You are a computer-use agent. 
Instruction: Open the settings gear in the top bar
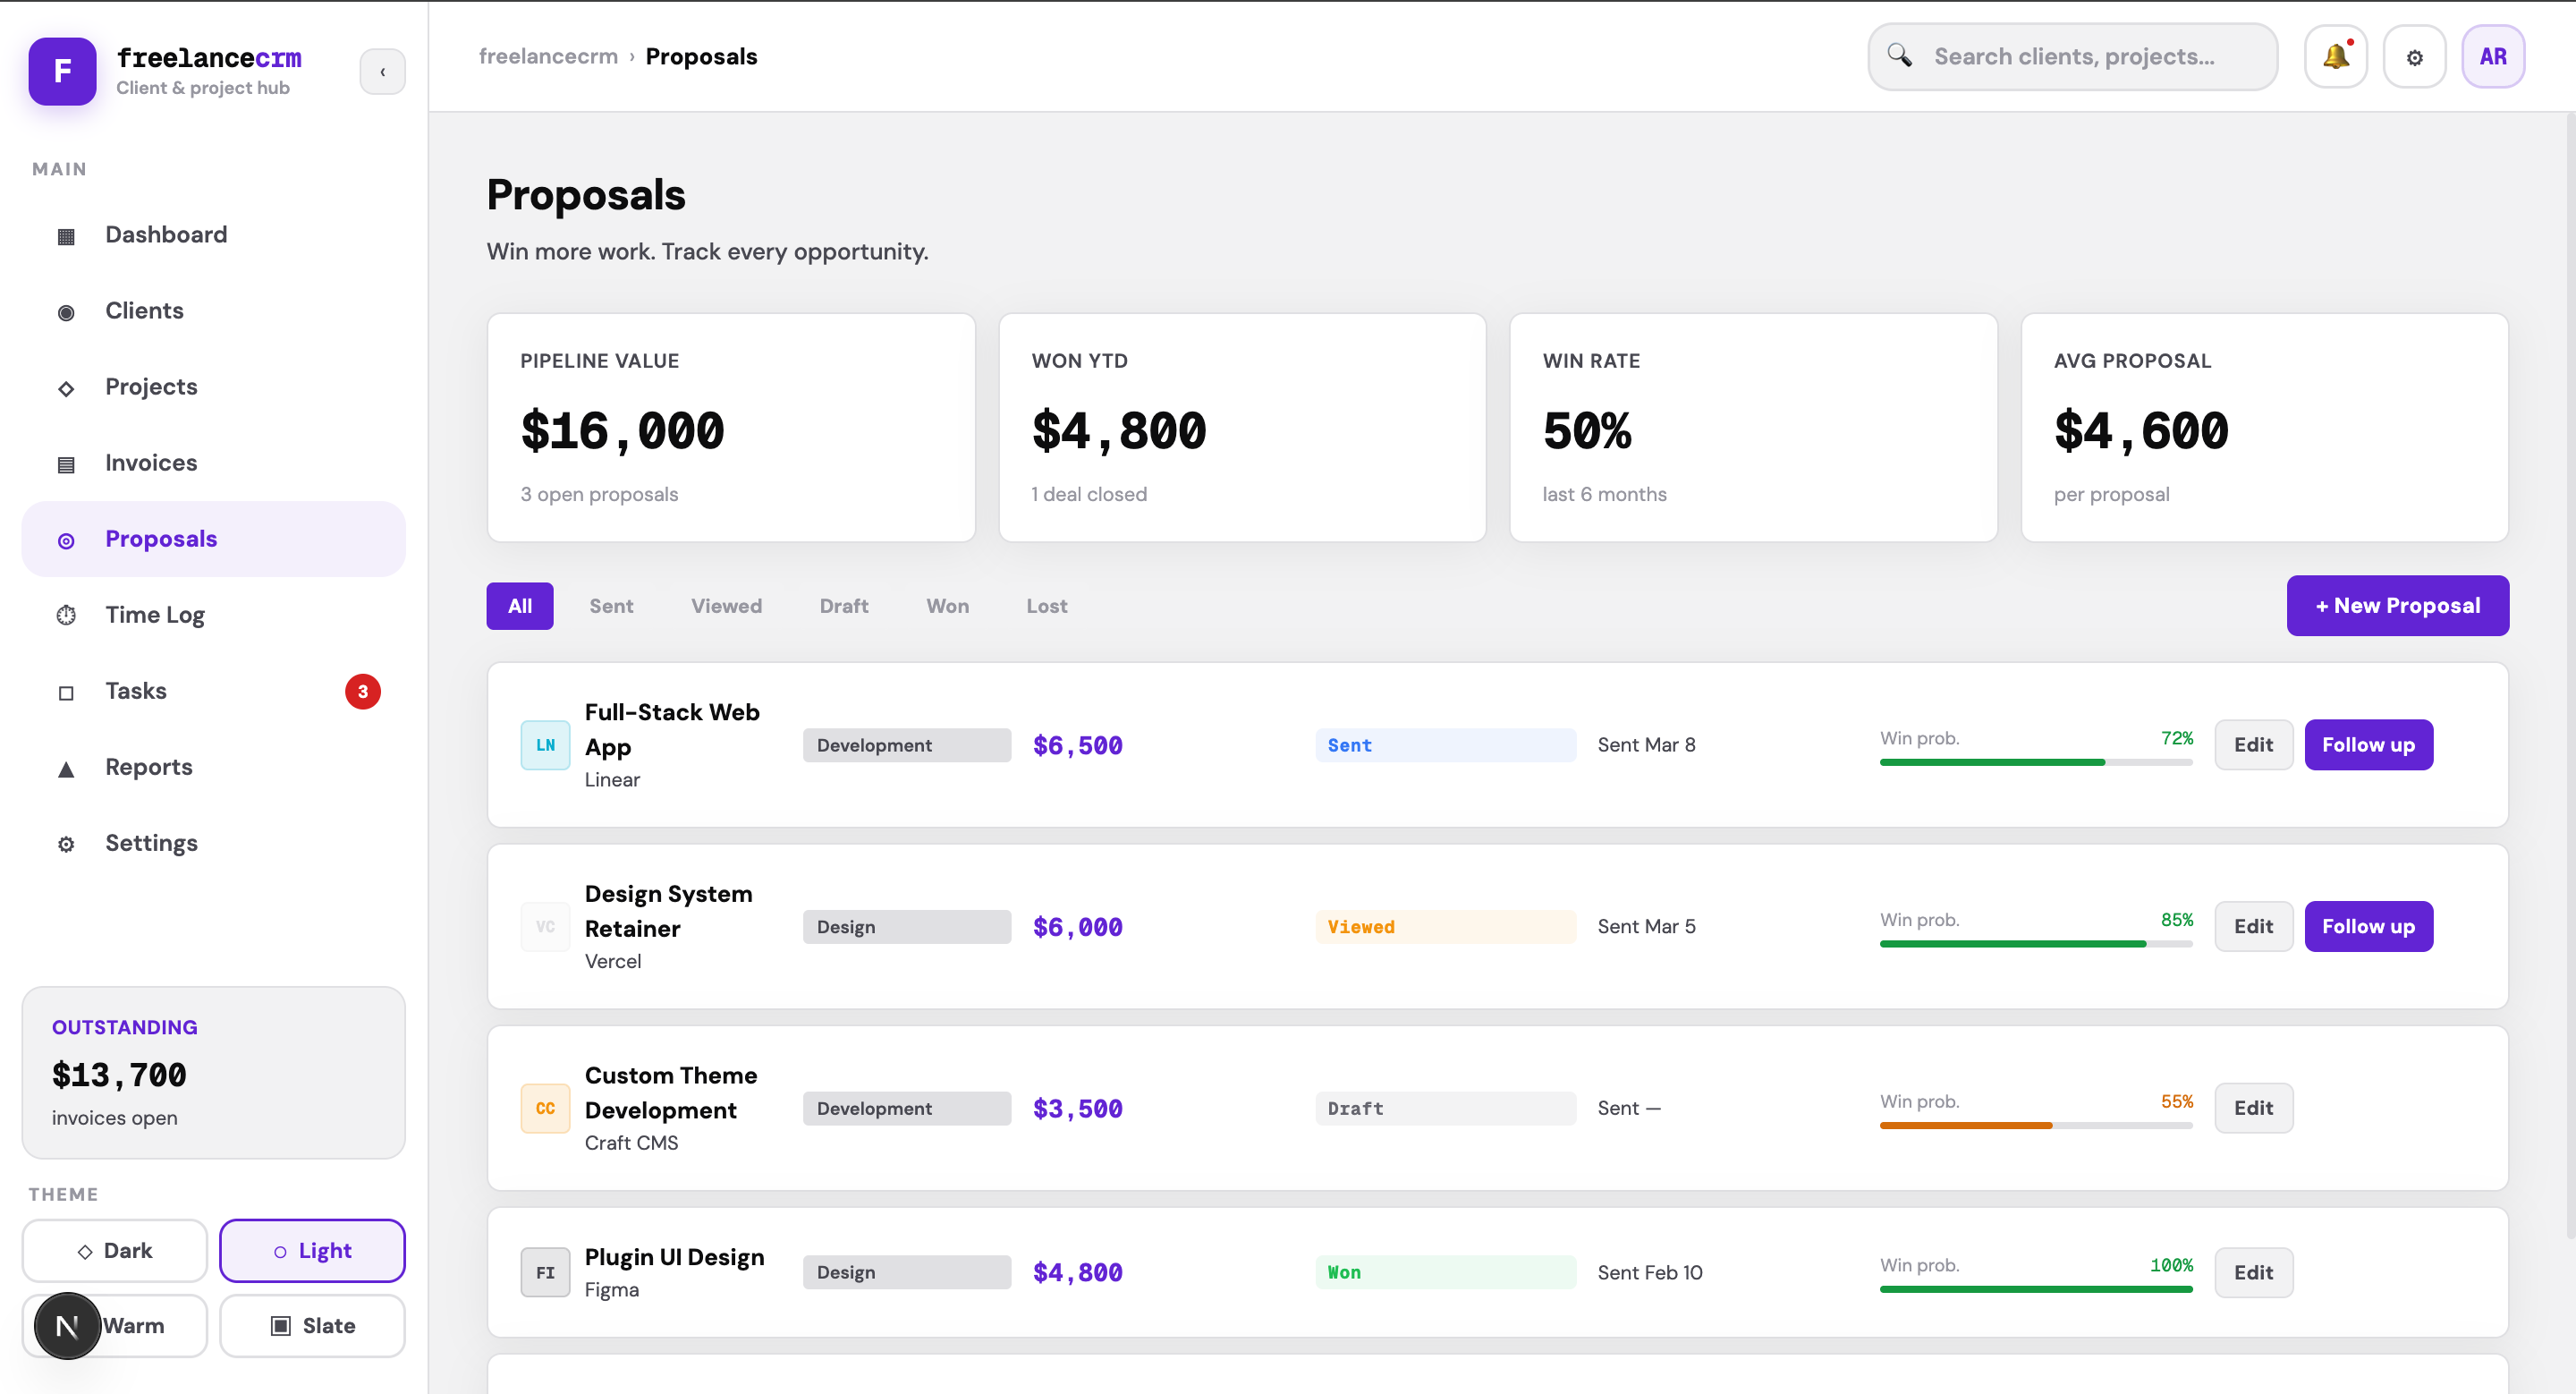pos(2415,56)
